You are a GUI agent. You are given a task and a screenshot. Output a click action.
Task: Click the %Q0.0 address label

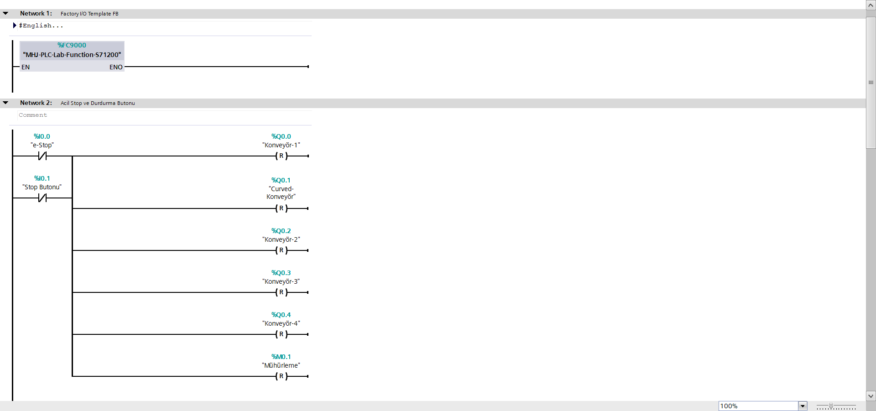pos(281,136)
